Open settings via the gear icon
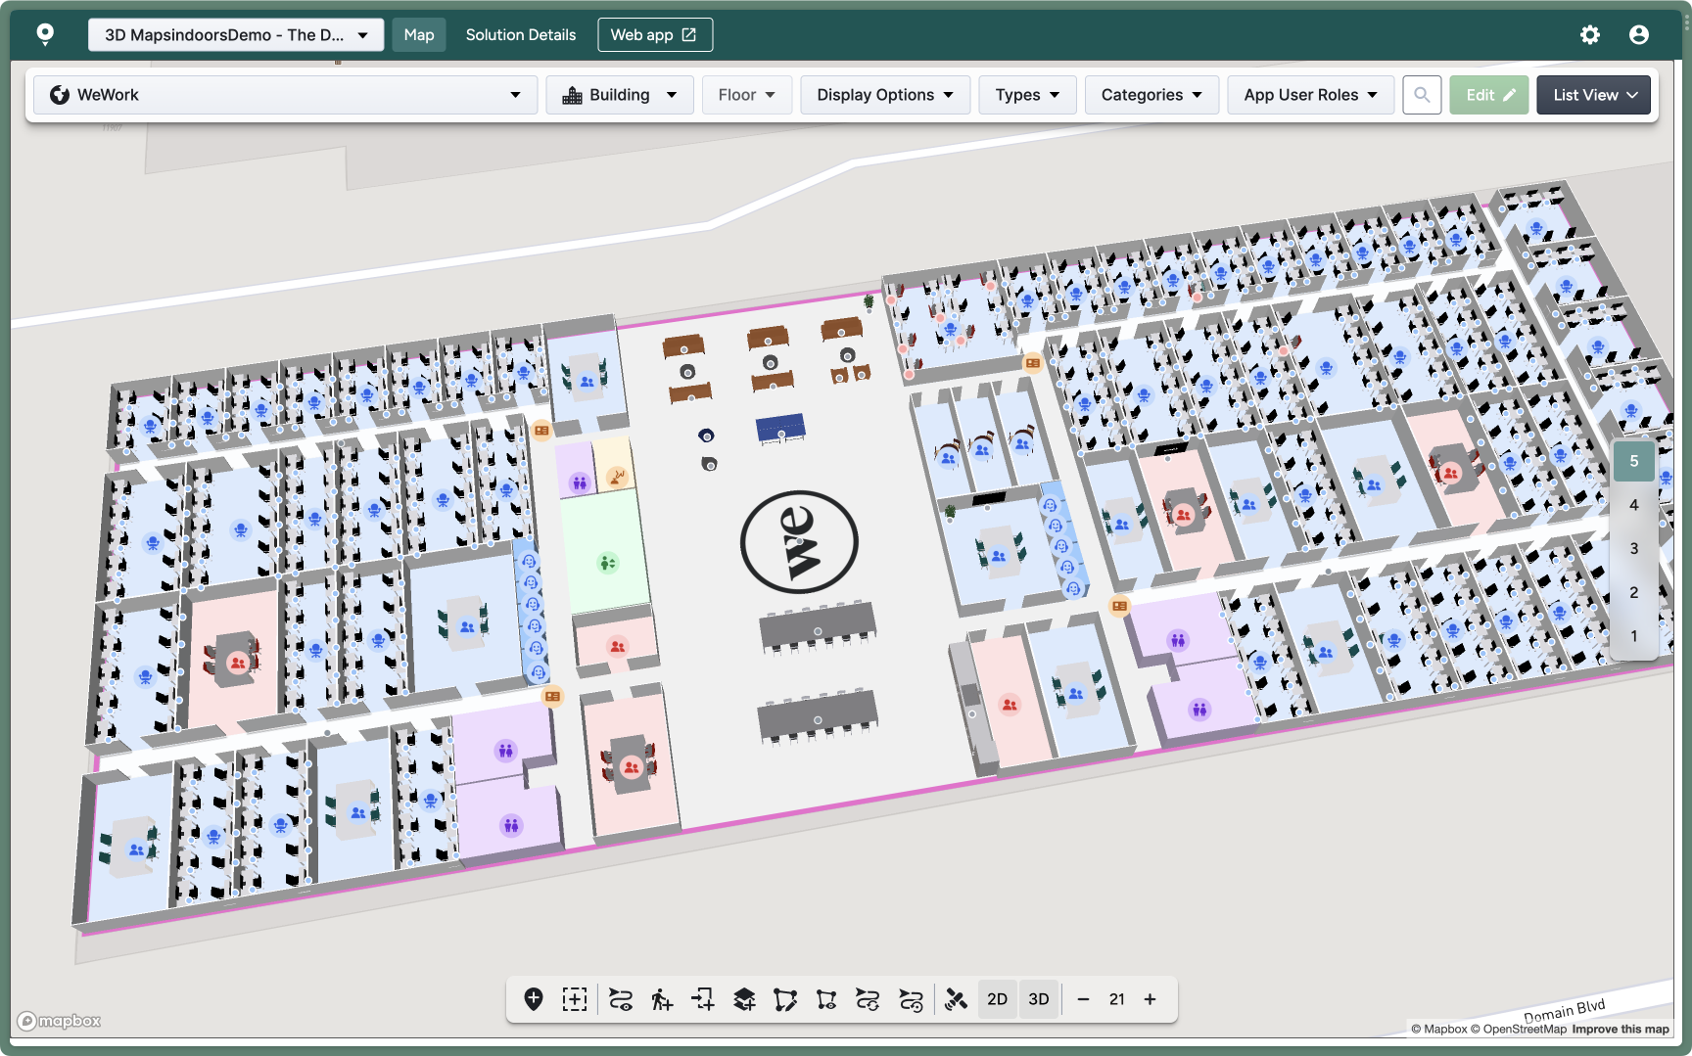 tap(1590, 35)
